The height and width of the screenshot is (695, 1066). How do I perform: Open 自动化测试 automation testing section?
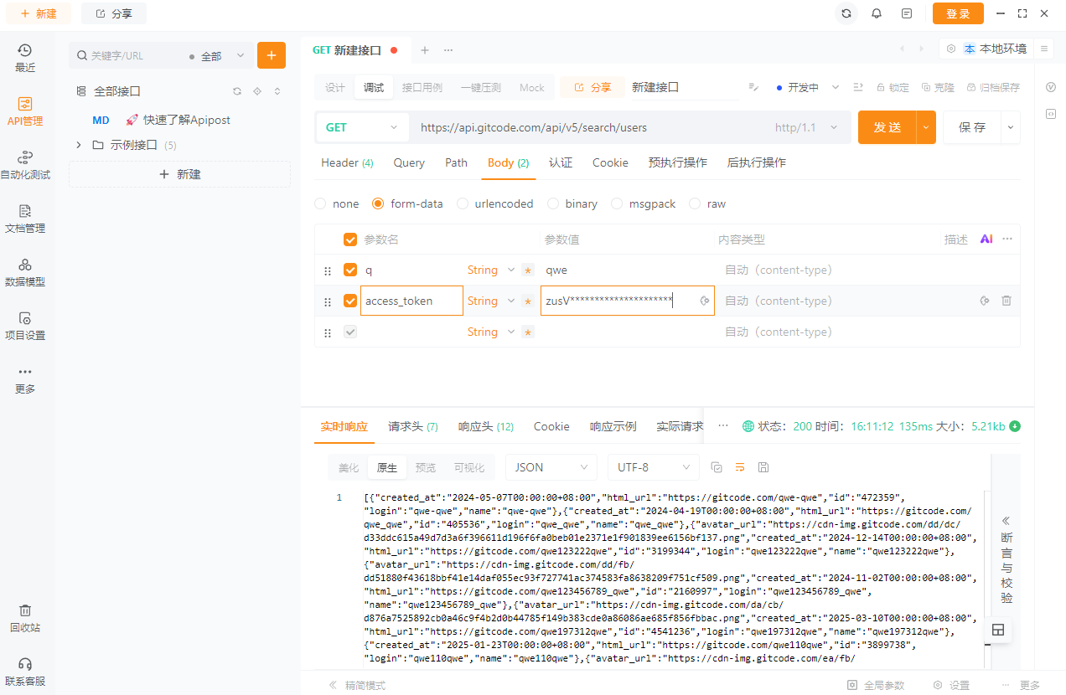coord(25,165)
